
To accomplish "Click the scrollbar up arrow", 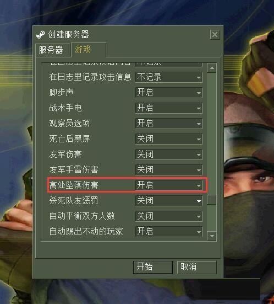I will 211,68.
